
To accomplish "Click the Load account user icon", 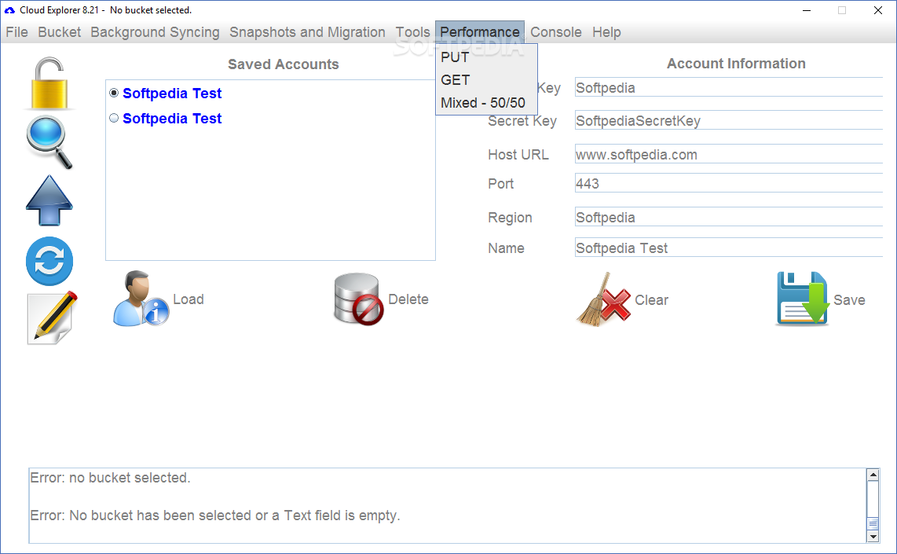I will coord(140,299).
